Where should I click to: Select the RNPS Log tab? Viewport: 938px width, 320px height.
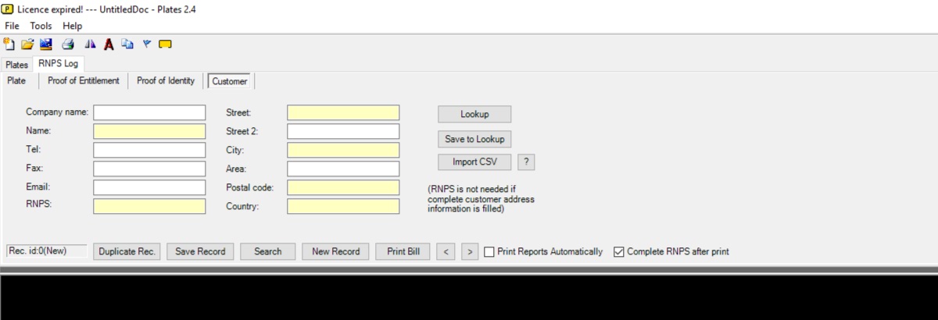point(57,64)
